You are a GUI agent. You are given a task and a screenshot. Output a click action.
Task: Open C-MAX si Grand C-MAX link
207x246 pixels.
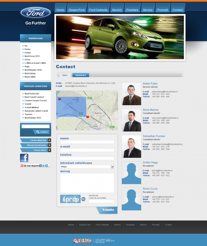coord(35,63)
